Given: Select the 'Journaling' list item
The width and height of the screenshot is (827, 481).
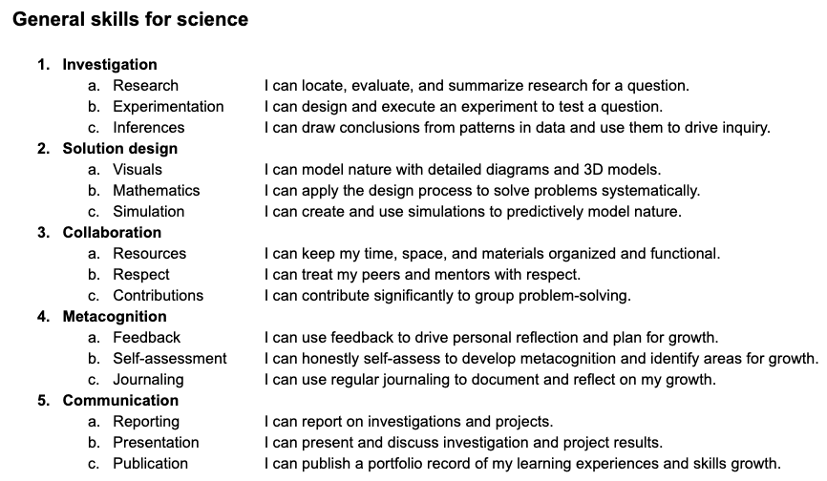Looking at the screenshot, I should (149, 379).
